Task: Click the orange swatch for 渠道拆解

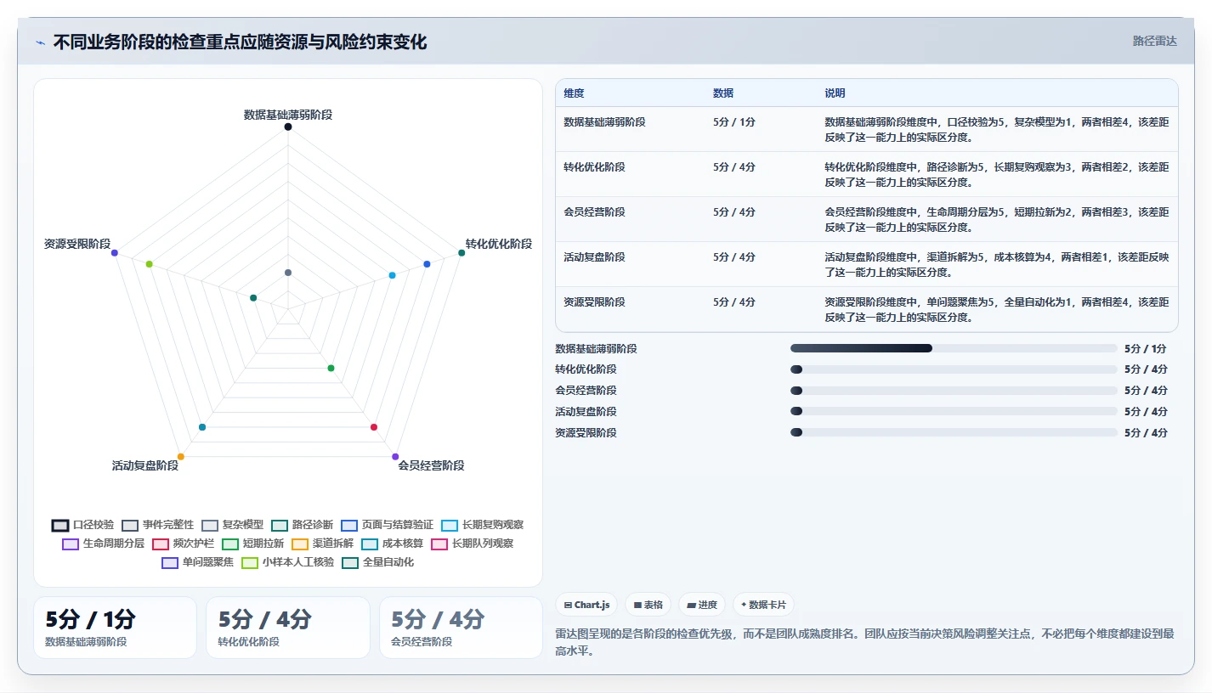Action: tap(299, 544)
